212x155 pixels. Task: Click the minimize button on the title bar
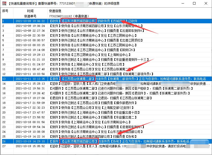(x=182, y=4)
